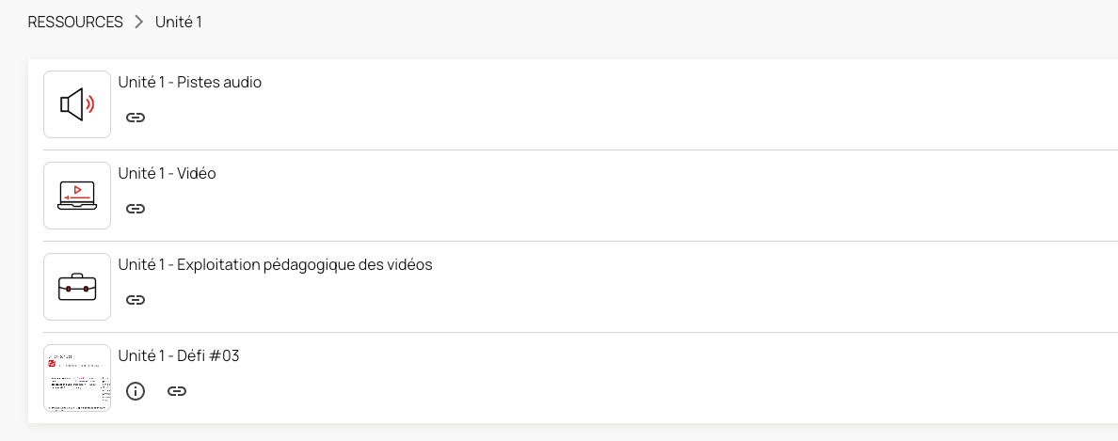Click the laptop video icon thumbnail
Screen dimensions: 1118x441
pyautogui.click(x=77, y=196)
